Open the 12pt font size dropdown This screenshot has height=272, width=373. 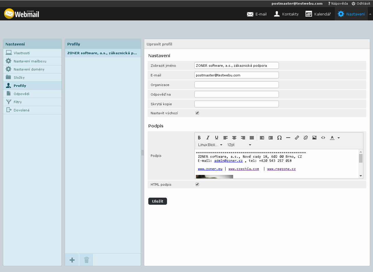[x=239, y=145]
